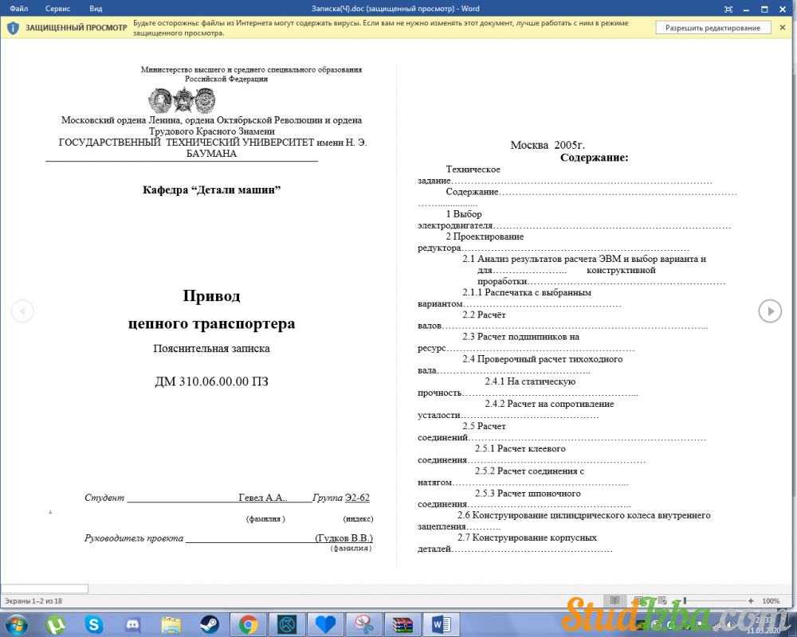Click the Группа Э2-62 text
797x637 pixels.
pyautogui.click(x=341, y=498)
